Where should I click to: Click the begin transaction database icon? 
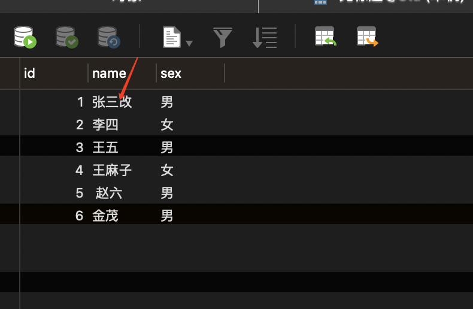point(25,37)
